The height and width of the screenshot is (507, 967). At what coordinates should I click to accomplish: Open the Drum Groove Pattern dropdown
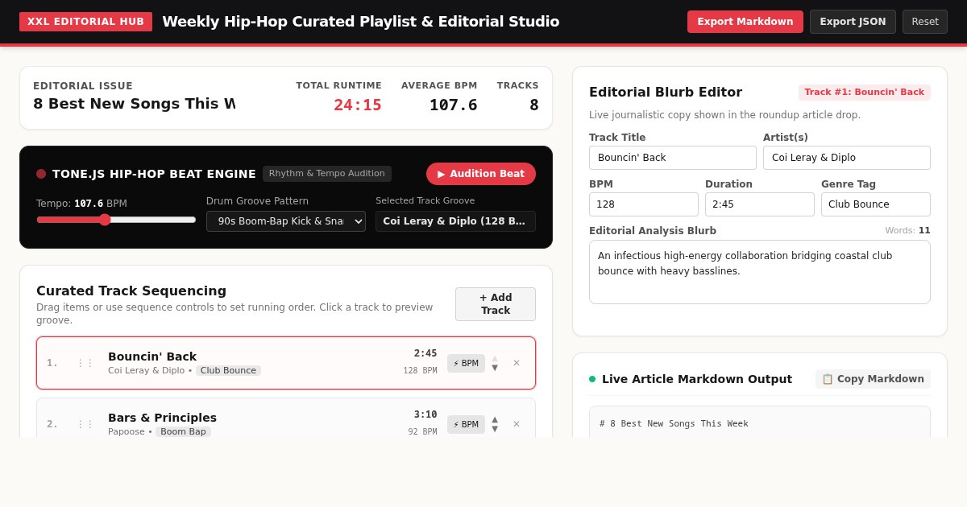point(286,221)
